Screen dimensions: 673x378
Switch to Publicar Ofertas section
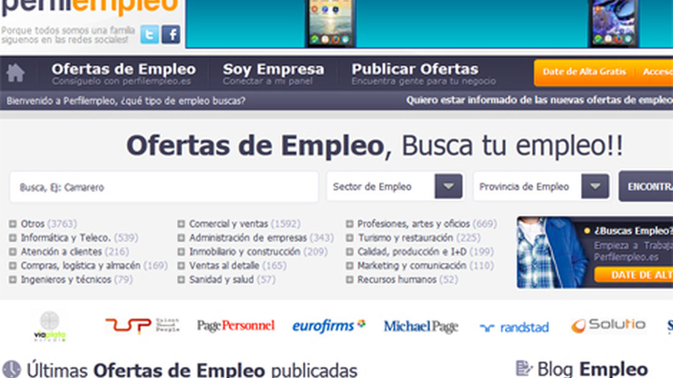pos(415,68)
